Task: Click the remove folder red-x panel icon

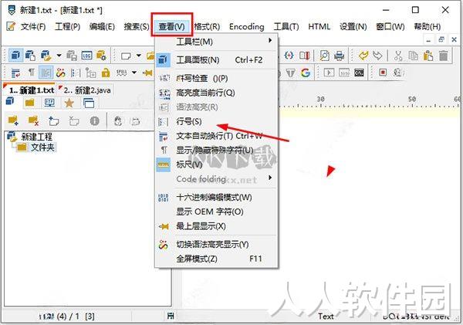Action: tap(33, 121)
